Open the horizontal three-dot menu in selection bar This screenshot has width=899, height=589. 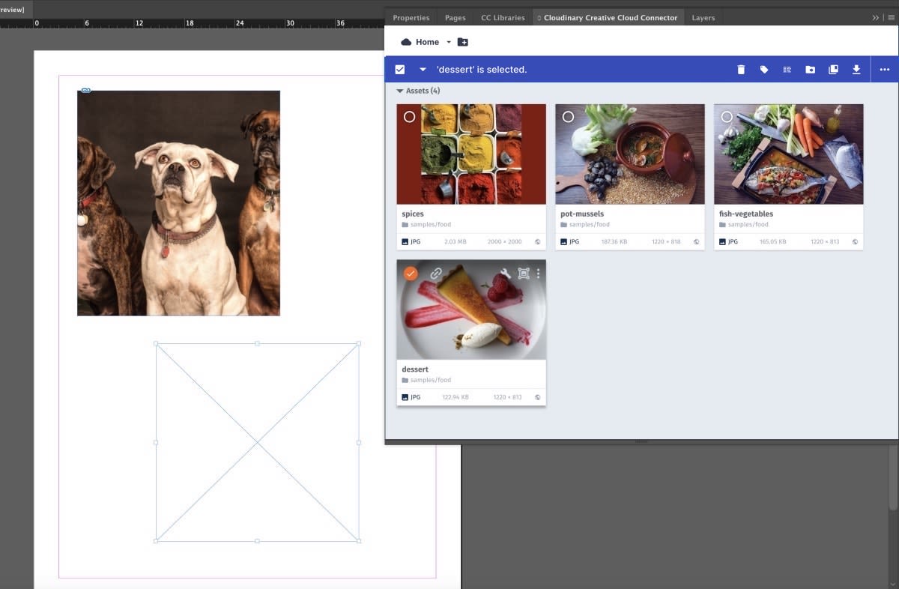pyautogui.click(x=885, y=70)
